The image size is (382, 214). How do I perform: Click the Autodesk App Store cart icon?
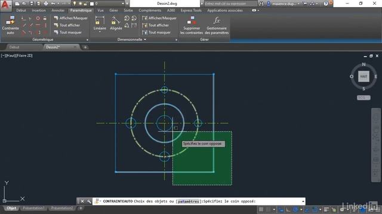click(x=305, y=4)
